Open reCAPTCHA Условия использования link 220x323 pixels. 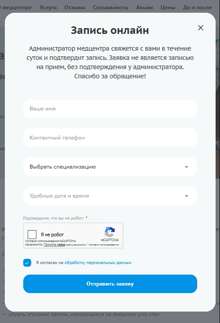pyautogui.click(x=104, y=245)
